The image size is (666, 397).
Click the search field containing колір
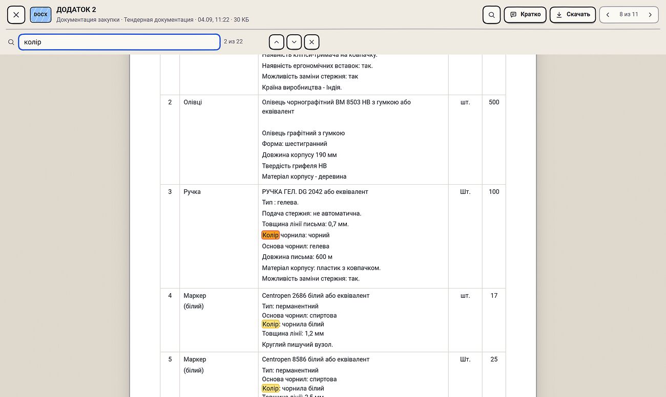[119, 42]
